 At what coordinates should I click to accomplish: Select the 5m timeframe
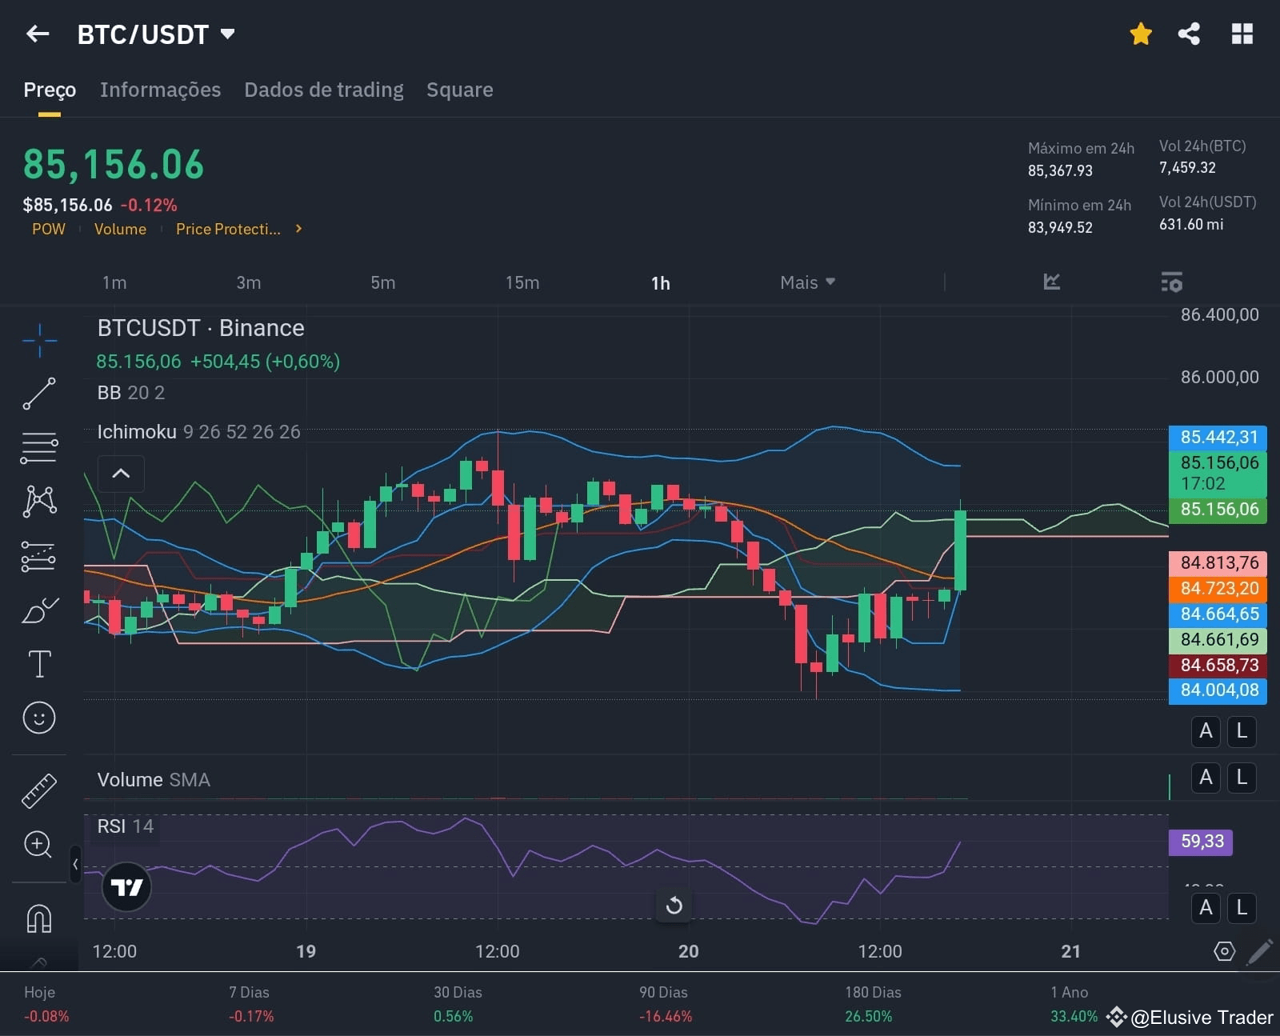(x=383, y=282)
